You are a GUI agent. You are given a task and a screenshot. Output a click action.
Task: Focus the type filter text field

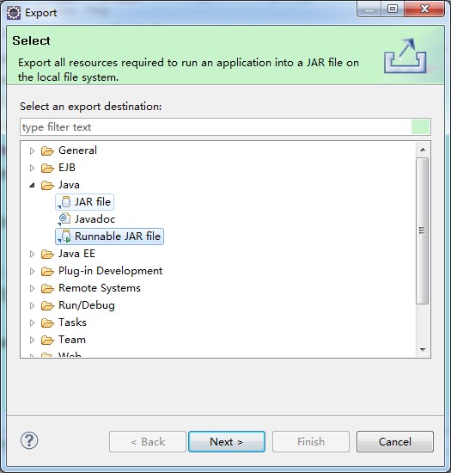click(225, 127)
